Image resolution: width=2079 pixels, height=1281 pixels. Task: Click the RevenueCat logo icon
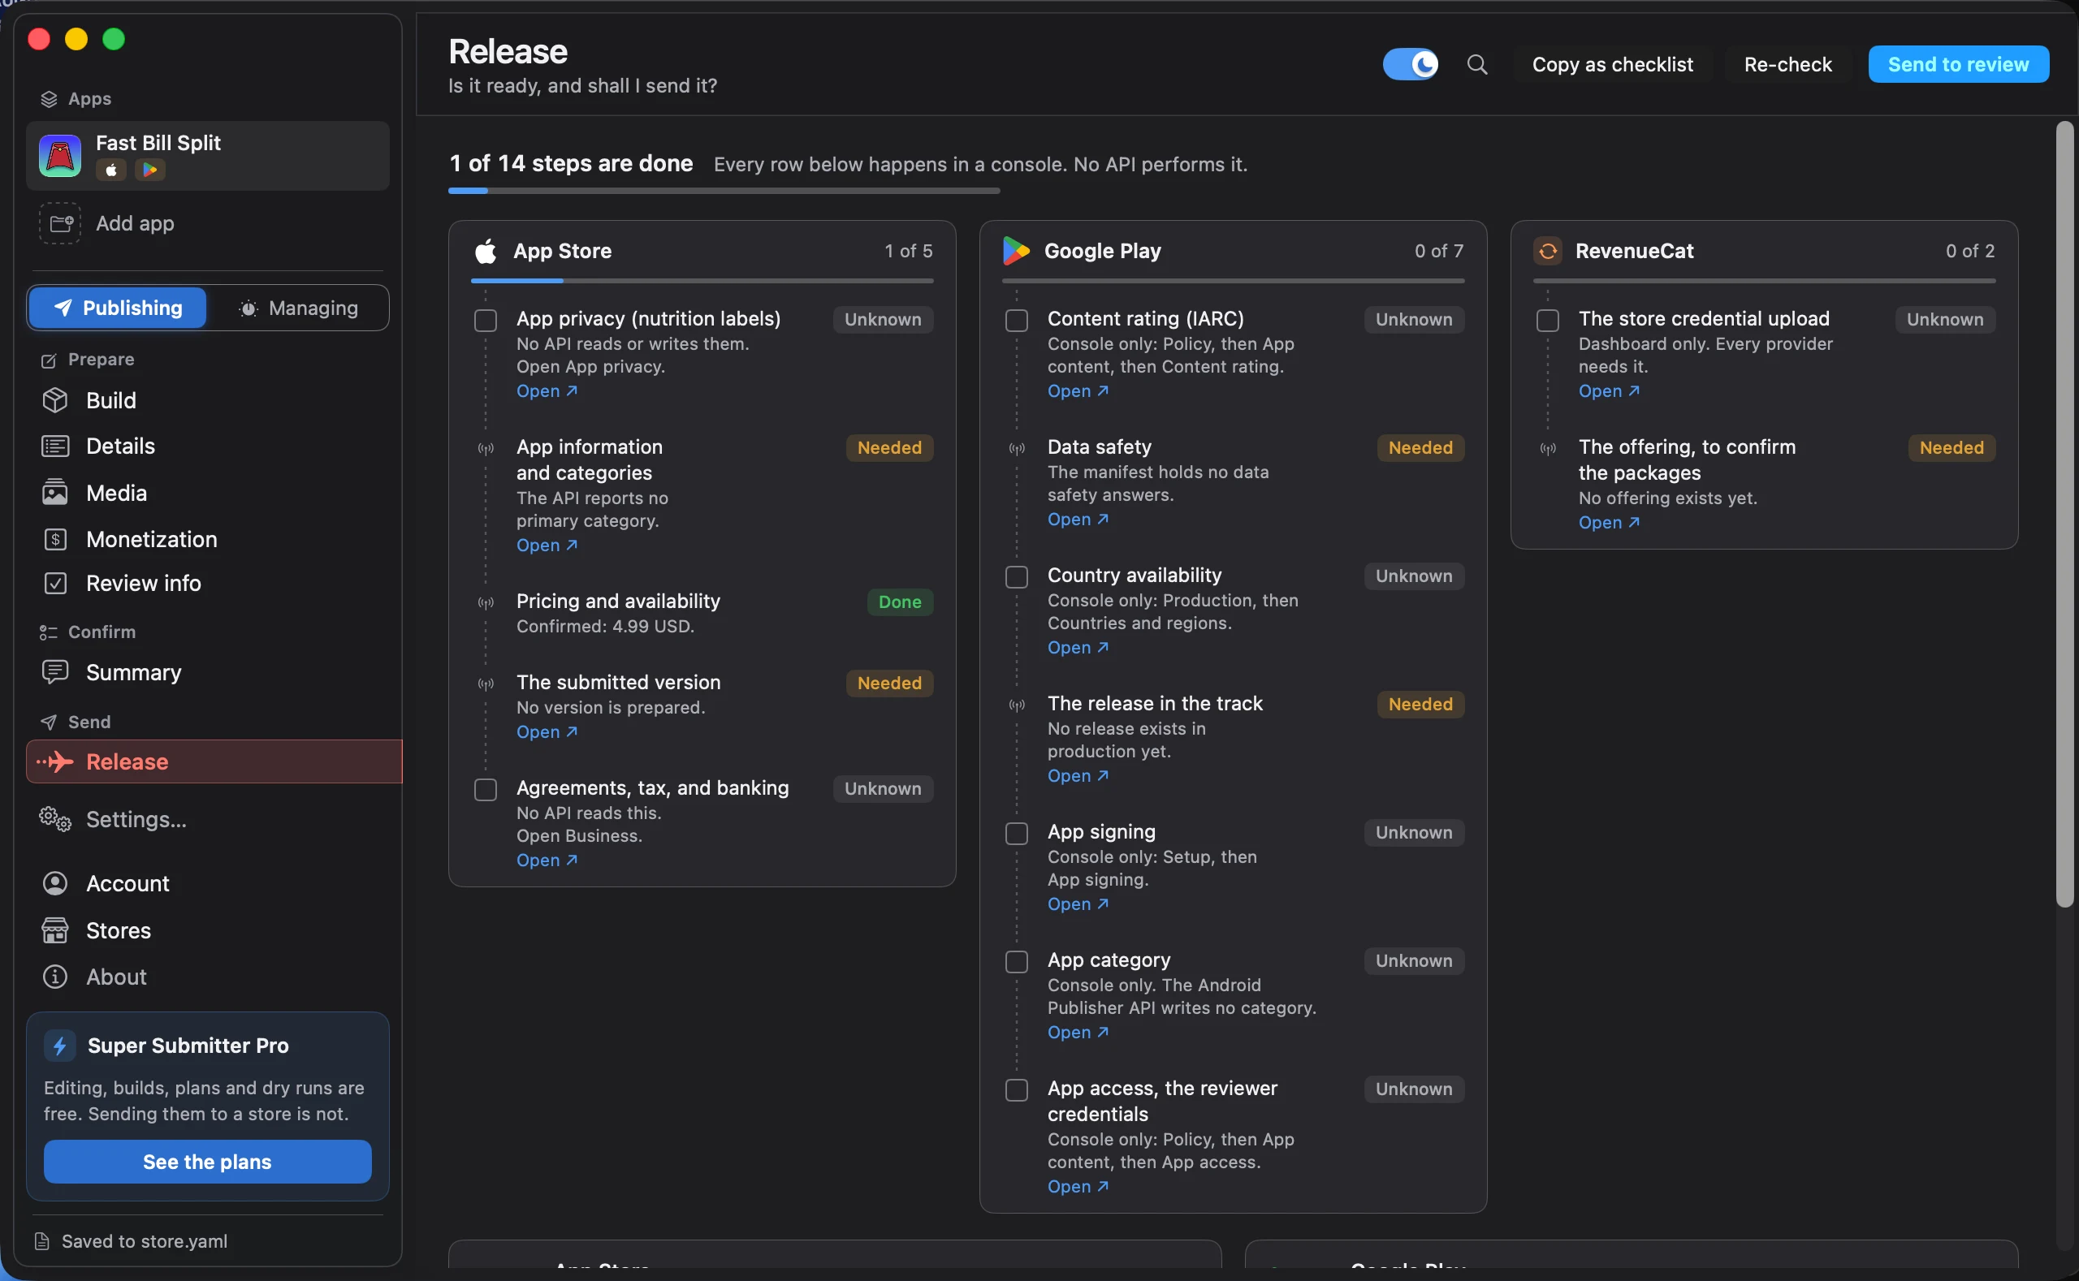[1548, 251]
